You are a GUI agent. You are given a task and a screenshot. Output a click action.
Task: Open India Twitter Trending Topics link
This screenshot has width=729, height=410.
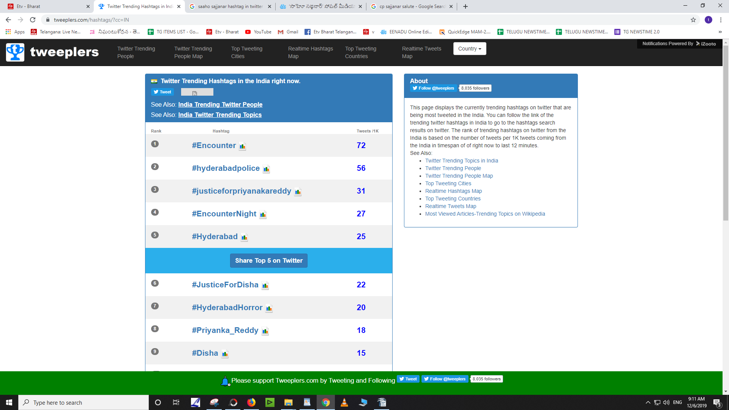[220, 115]
